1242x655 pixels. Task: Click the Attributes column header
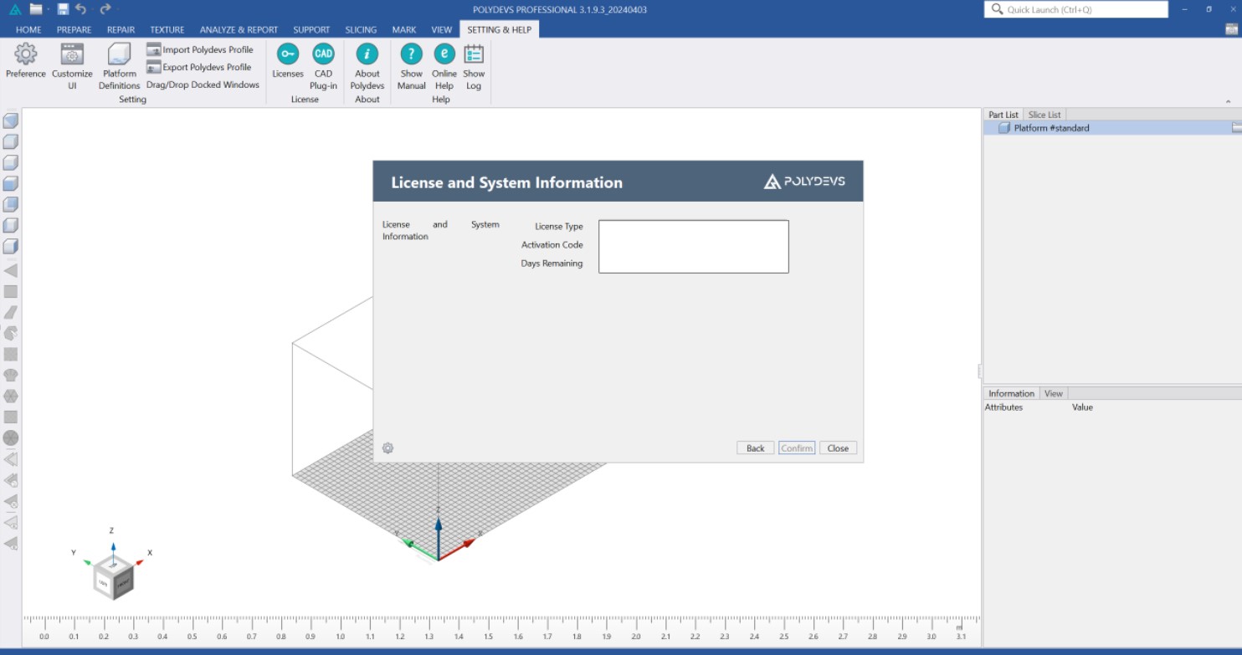(1003, 407)
